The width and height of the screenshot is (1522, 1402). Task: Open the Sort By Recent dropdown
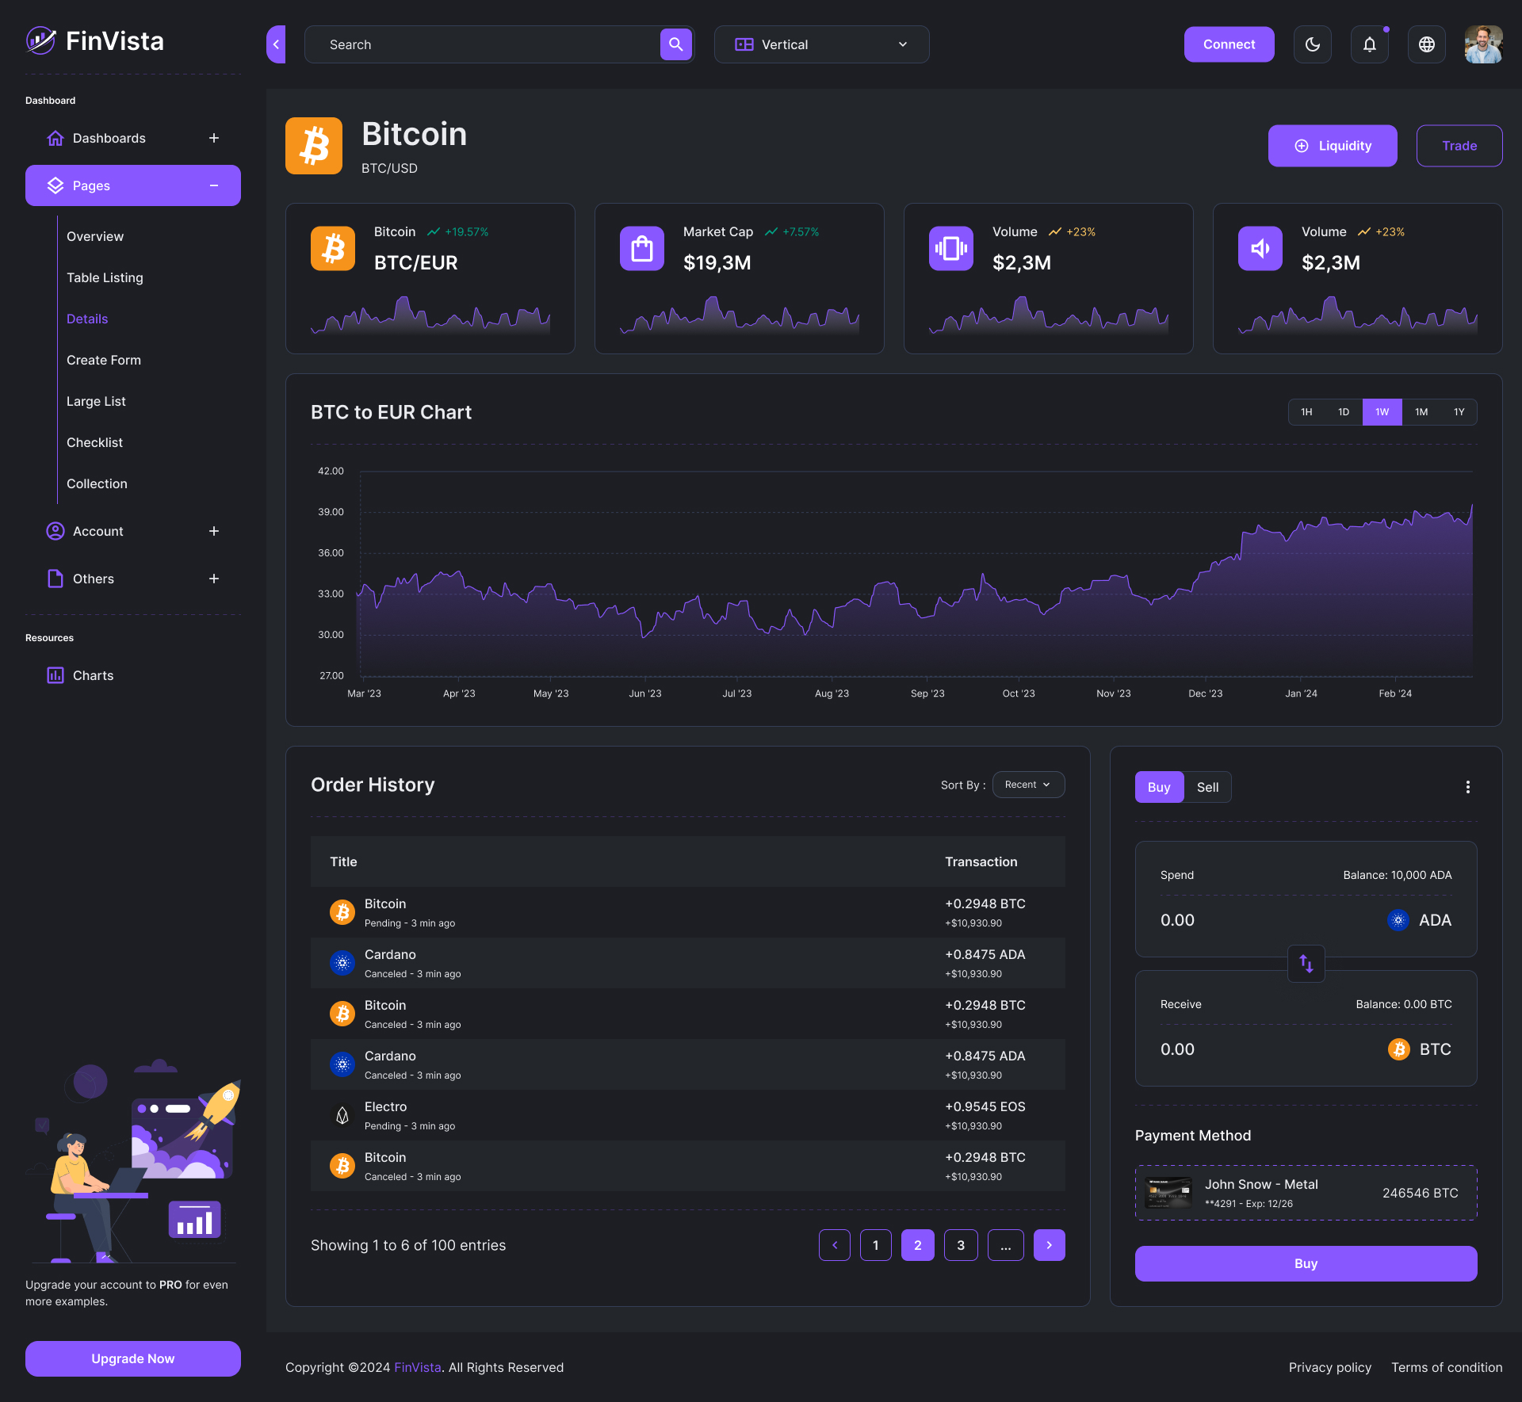pyautogui.click(x=1027, y=785)
